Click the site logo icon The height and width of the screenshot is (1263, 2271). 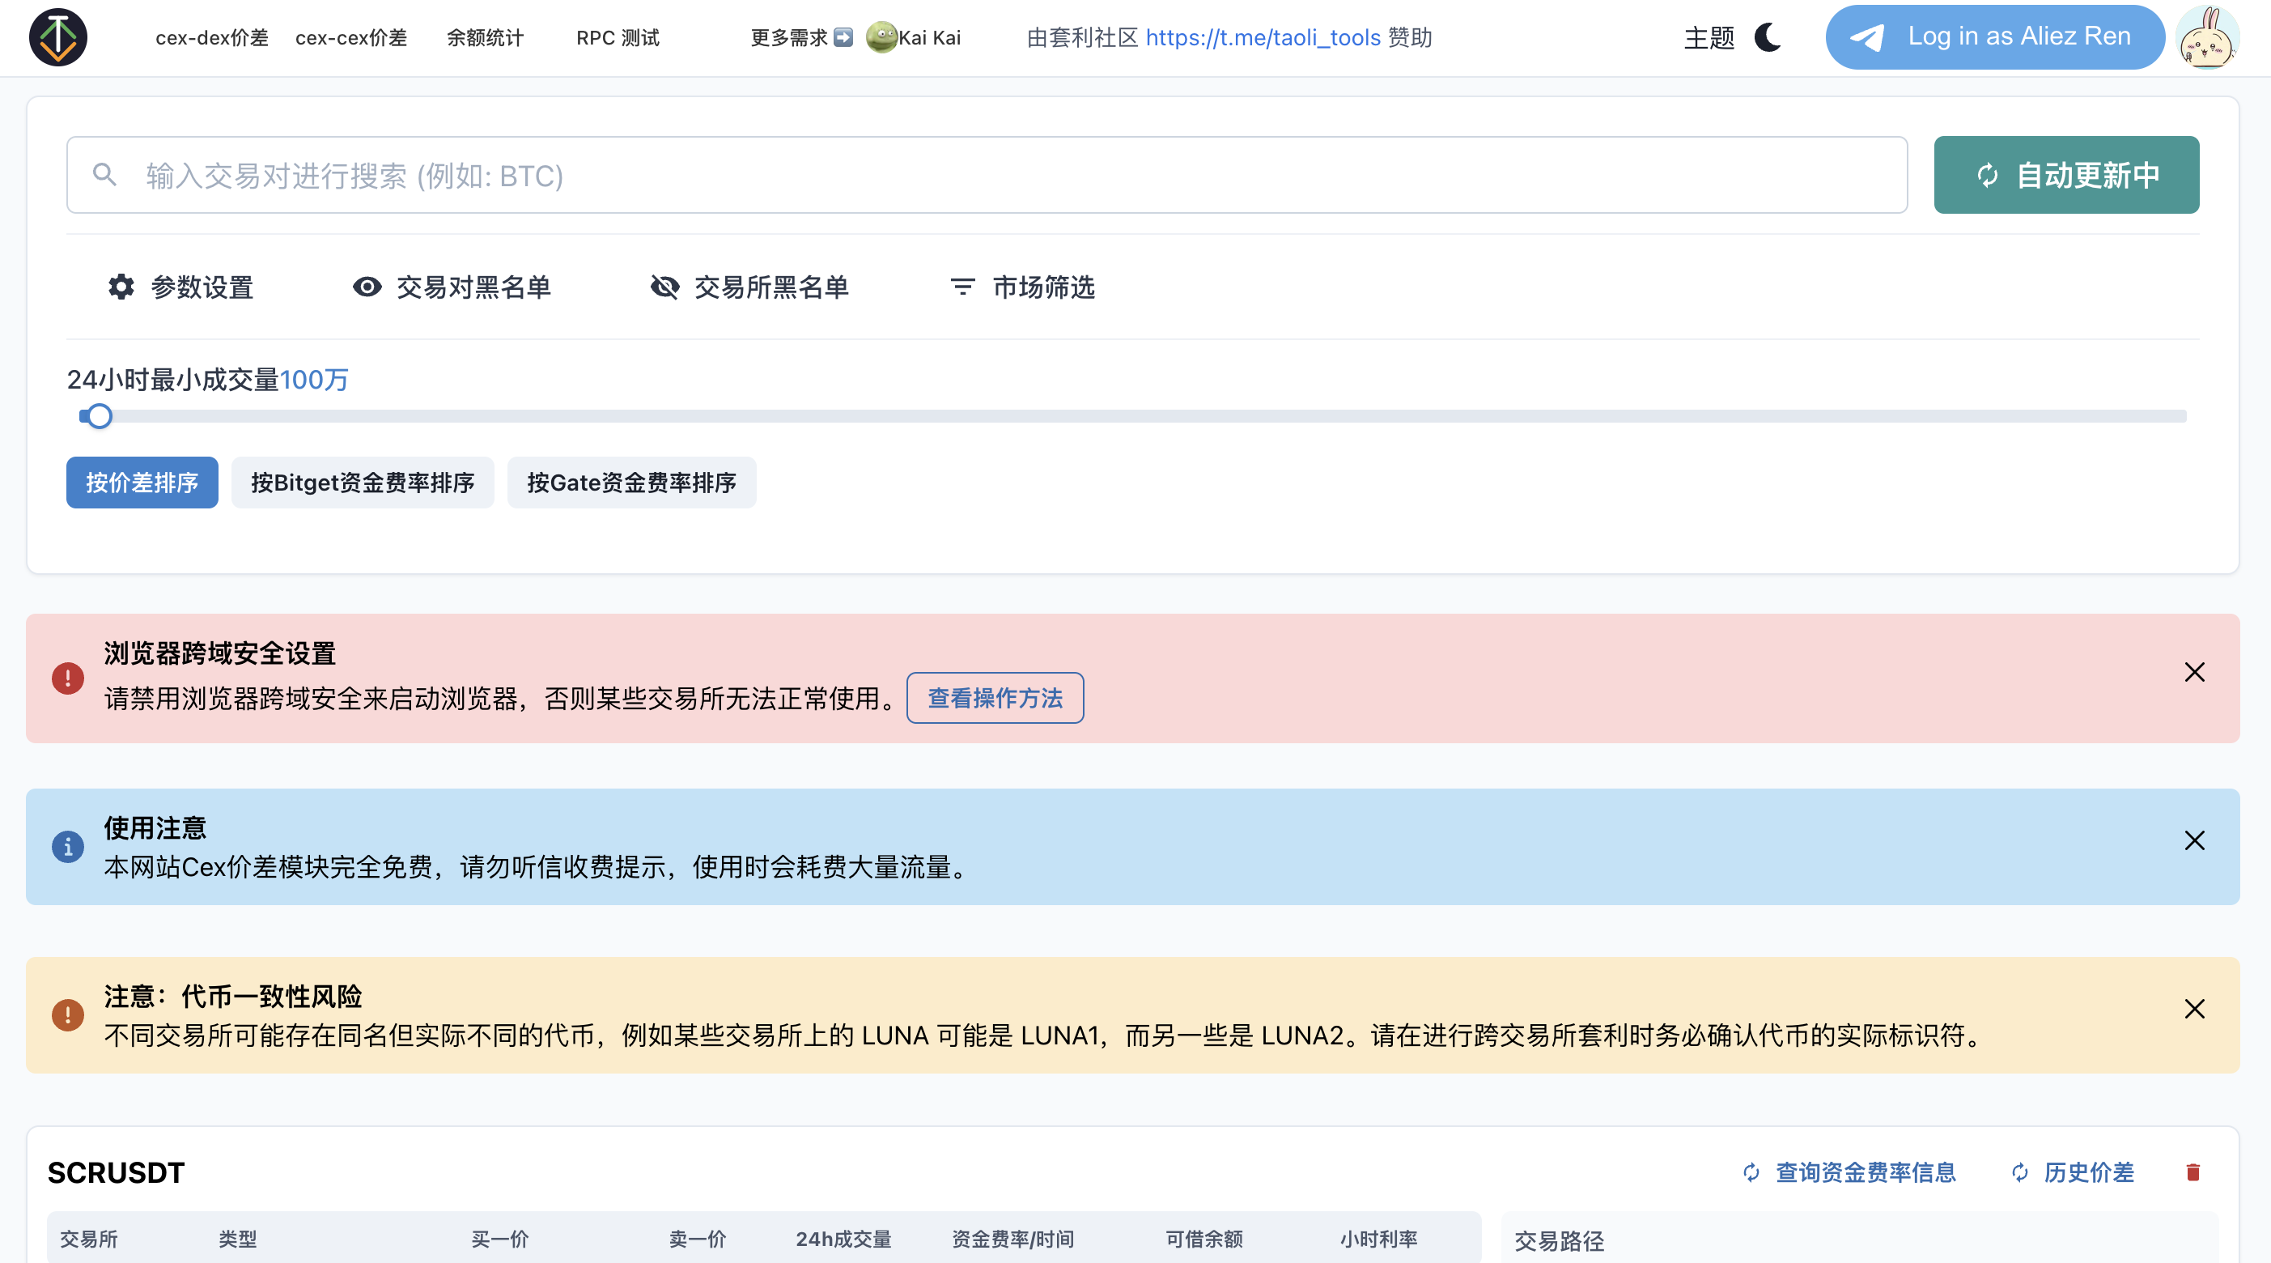click(x=58, y=37)
